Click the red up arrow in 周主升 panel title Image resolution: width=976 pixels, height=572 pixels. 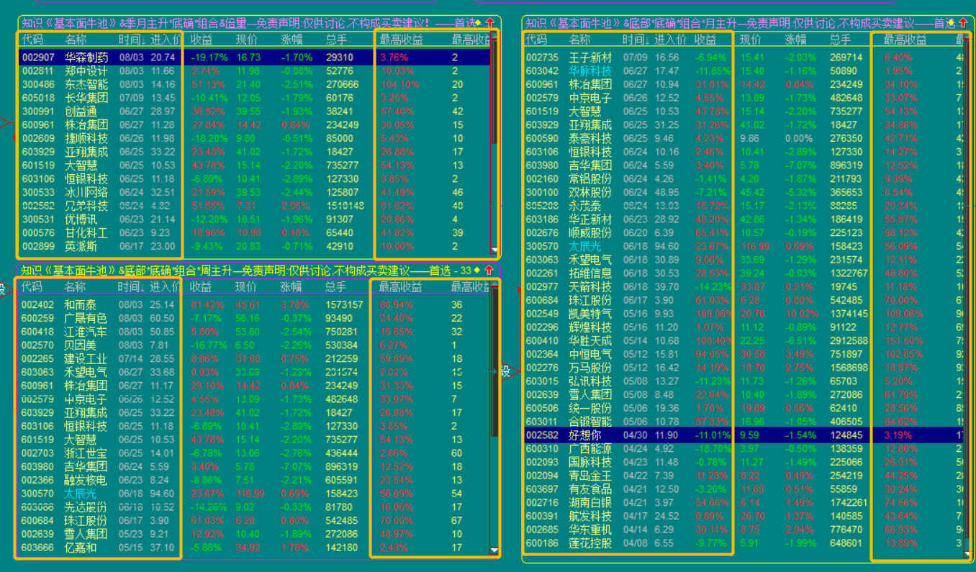coord(489,271)
